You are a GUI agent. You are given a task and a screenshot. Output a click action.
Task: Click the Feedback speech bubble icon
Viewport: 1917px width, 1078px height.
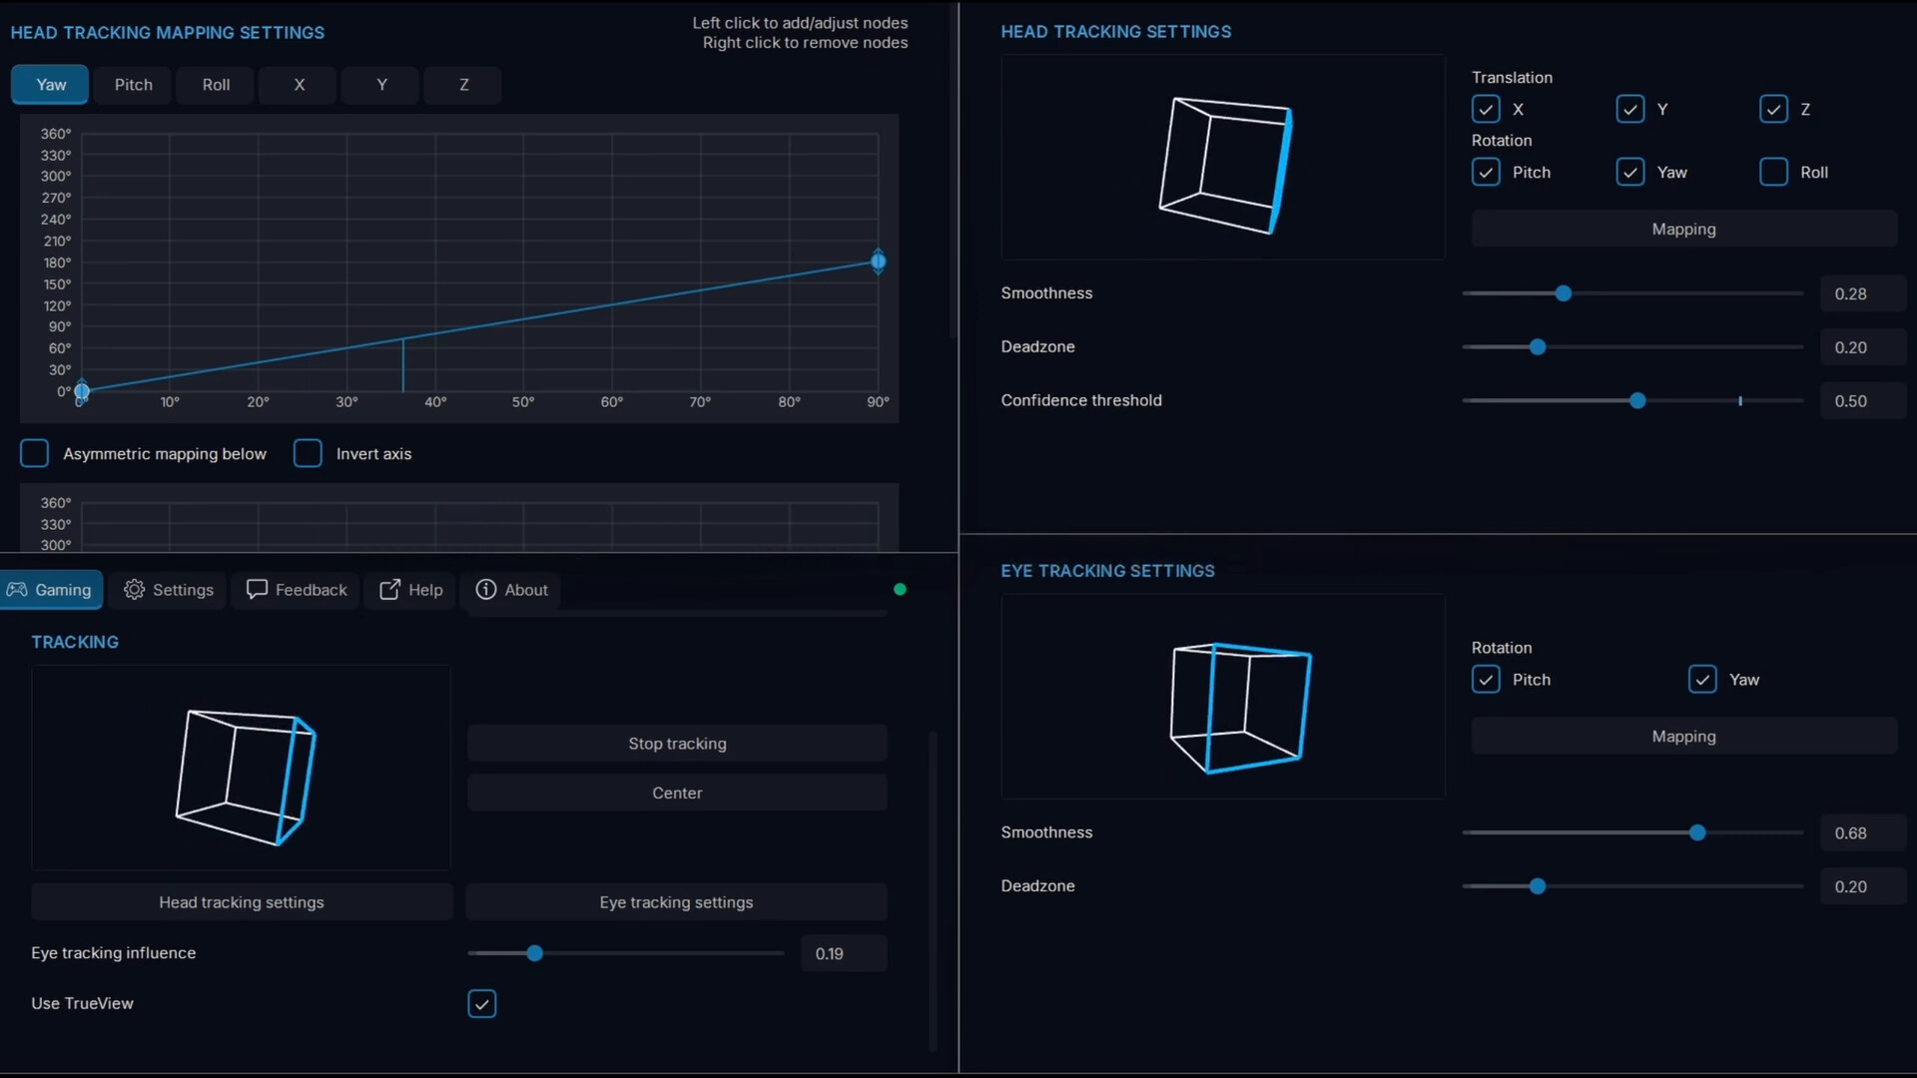(257, 590)
